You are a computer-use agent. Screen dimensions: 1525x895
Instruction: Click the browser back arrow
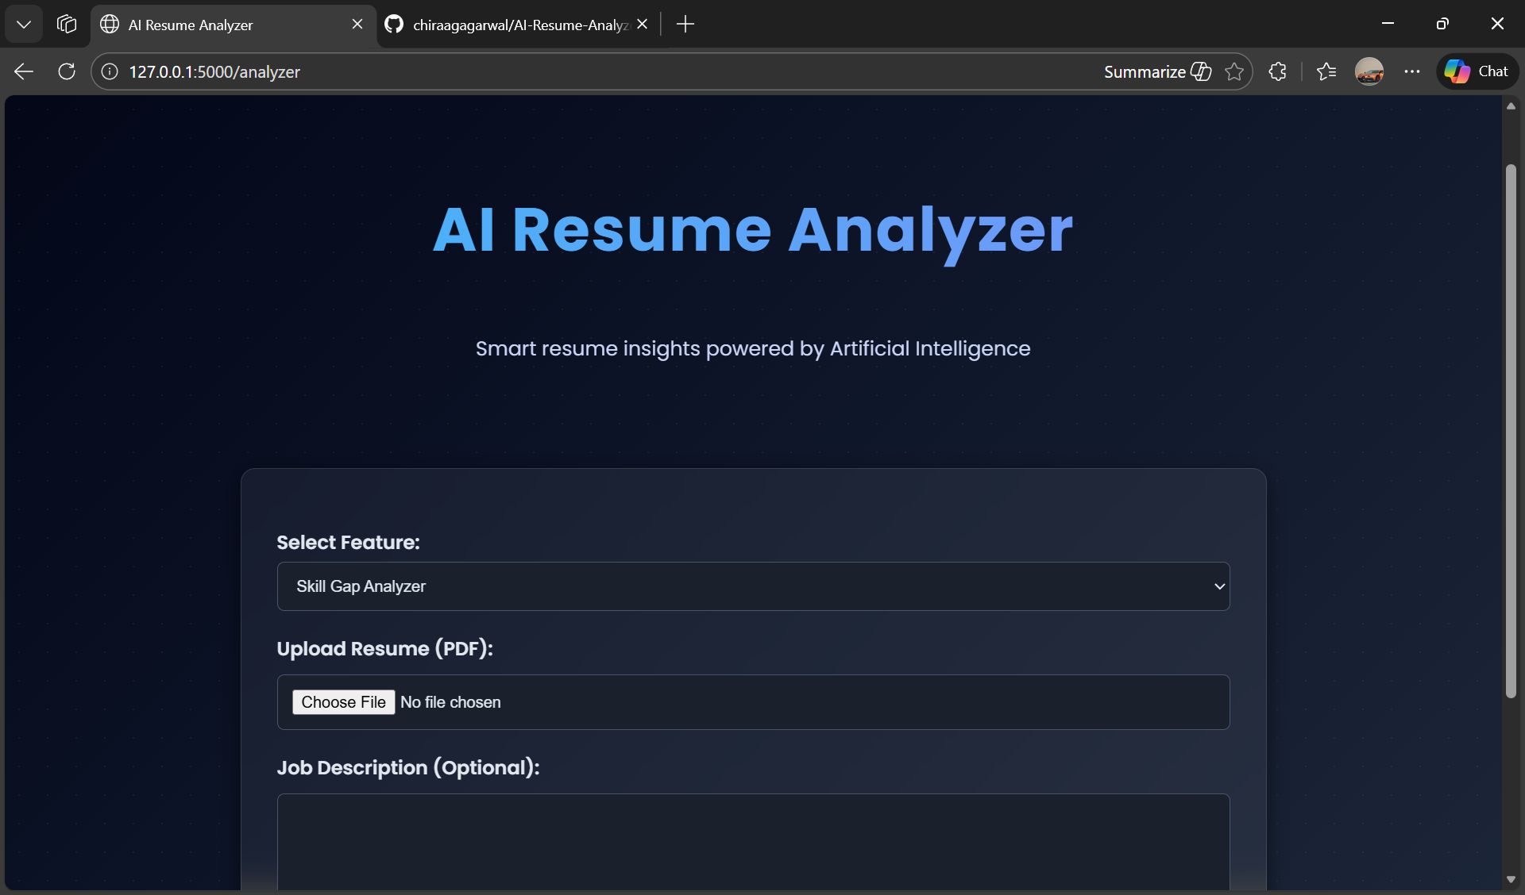[24, 71]
